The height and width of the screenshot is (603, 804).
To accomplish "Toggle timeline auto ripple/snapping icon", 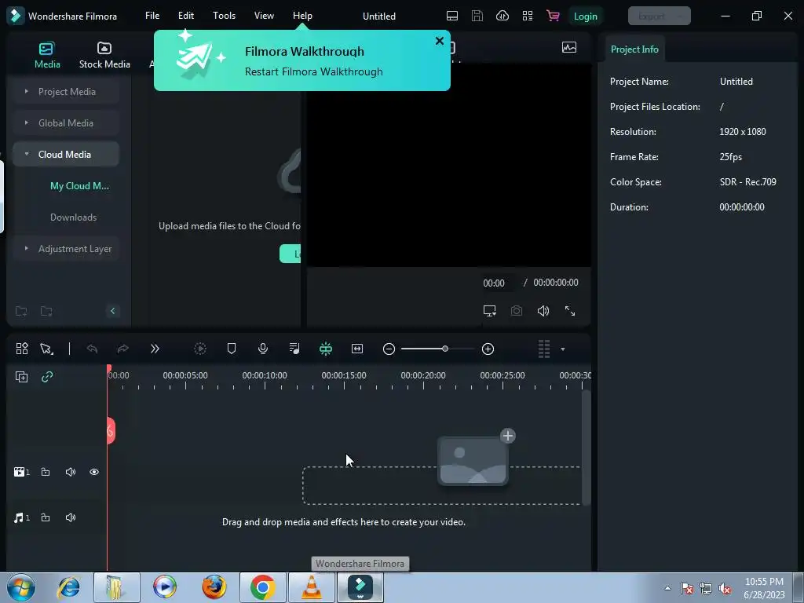I will click(326, 349).
